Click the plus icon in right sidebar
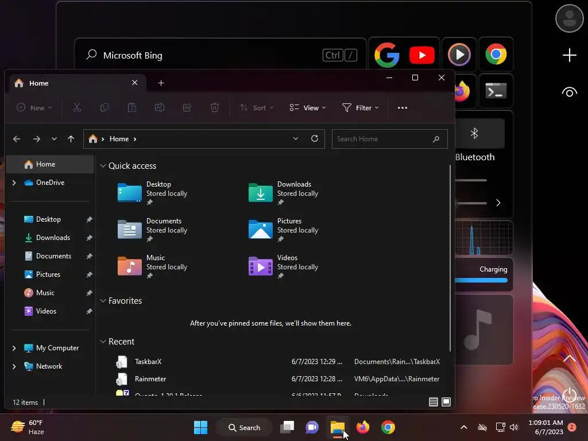This screenshot has width=588, height=441. coord(569,55)
